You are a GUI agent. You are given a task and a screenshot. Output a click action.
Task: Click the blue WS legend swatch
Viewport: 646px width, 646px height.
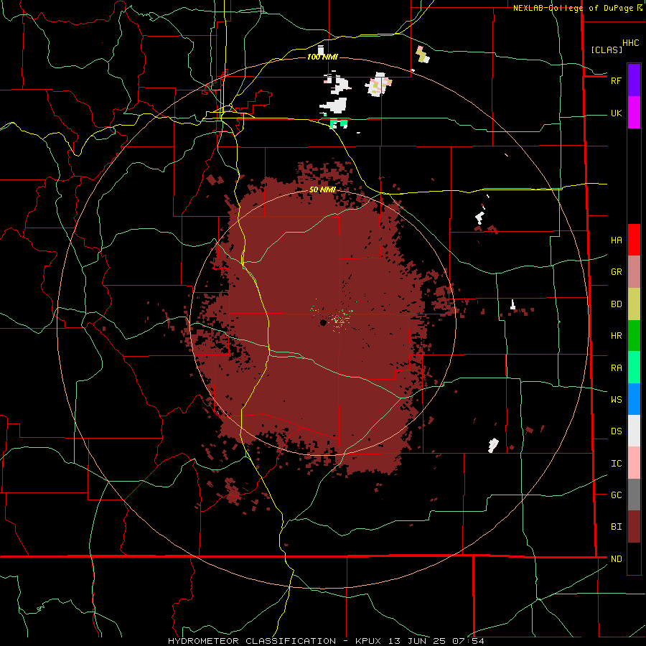[x=634, y=399]
